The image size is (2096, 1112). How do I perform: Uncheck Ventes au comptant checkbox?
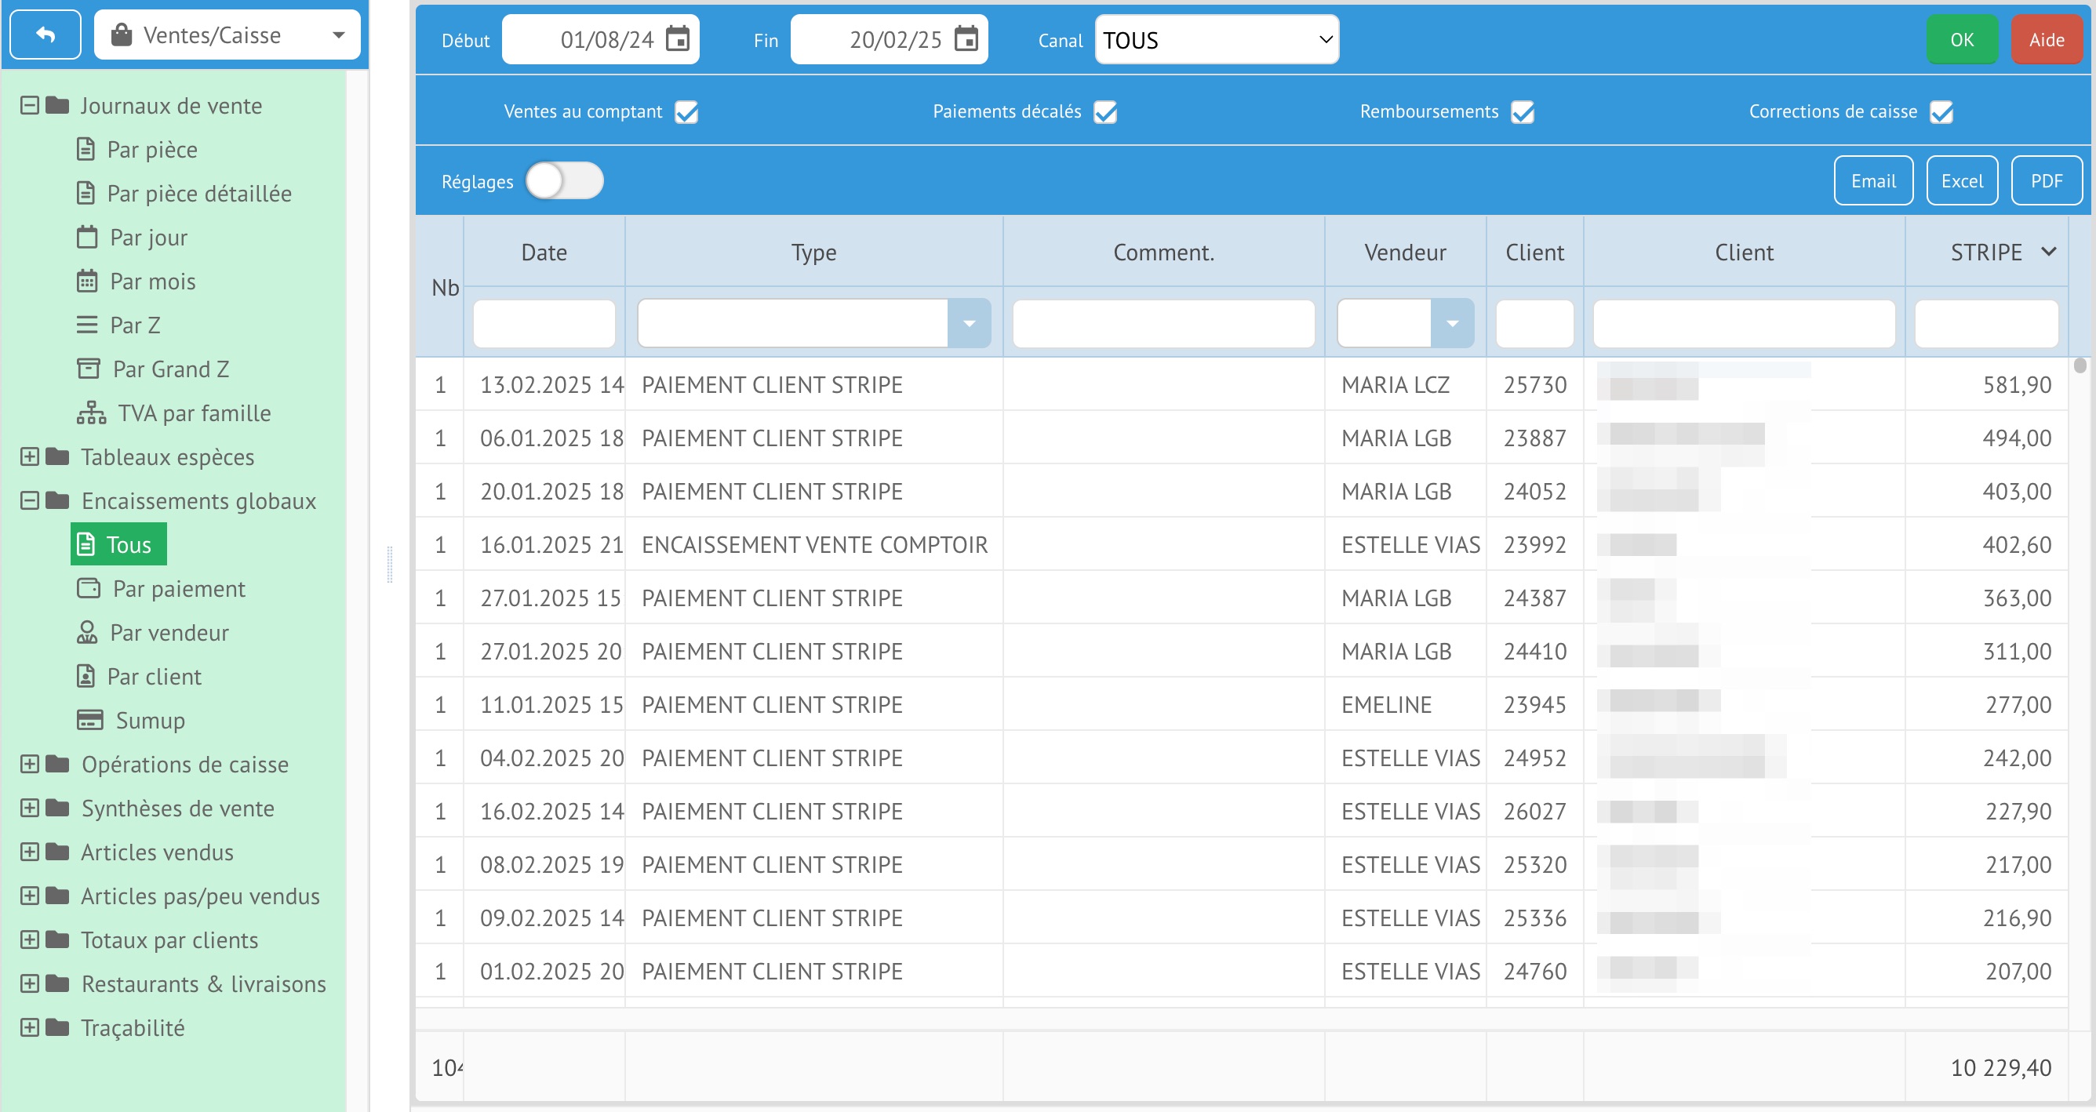click(x=686, y=112)
